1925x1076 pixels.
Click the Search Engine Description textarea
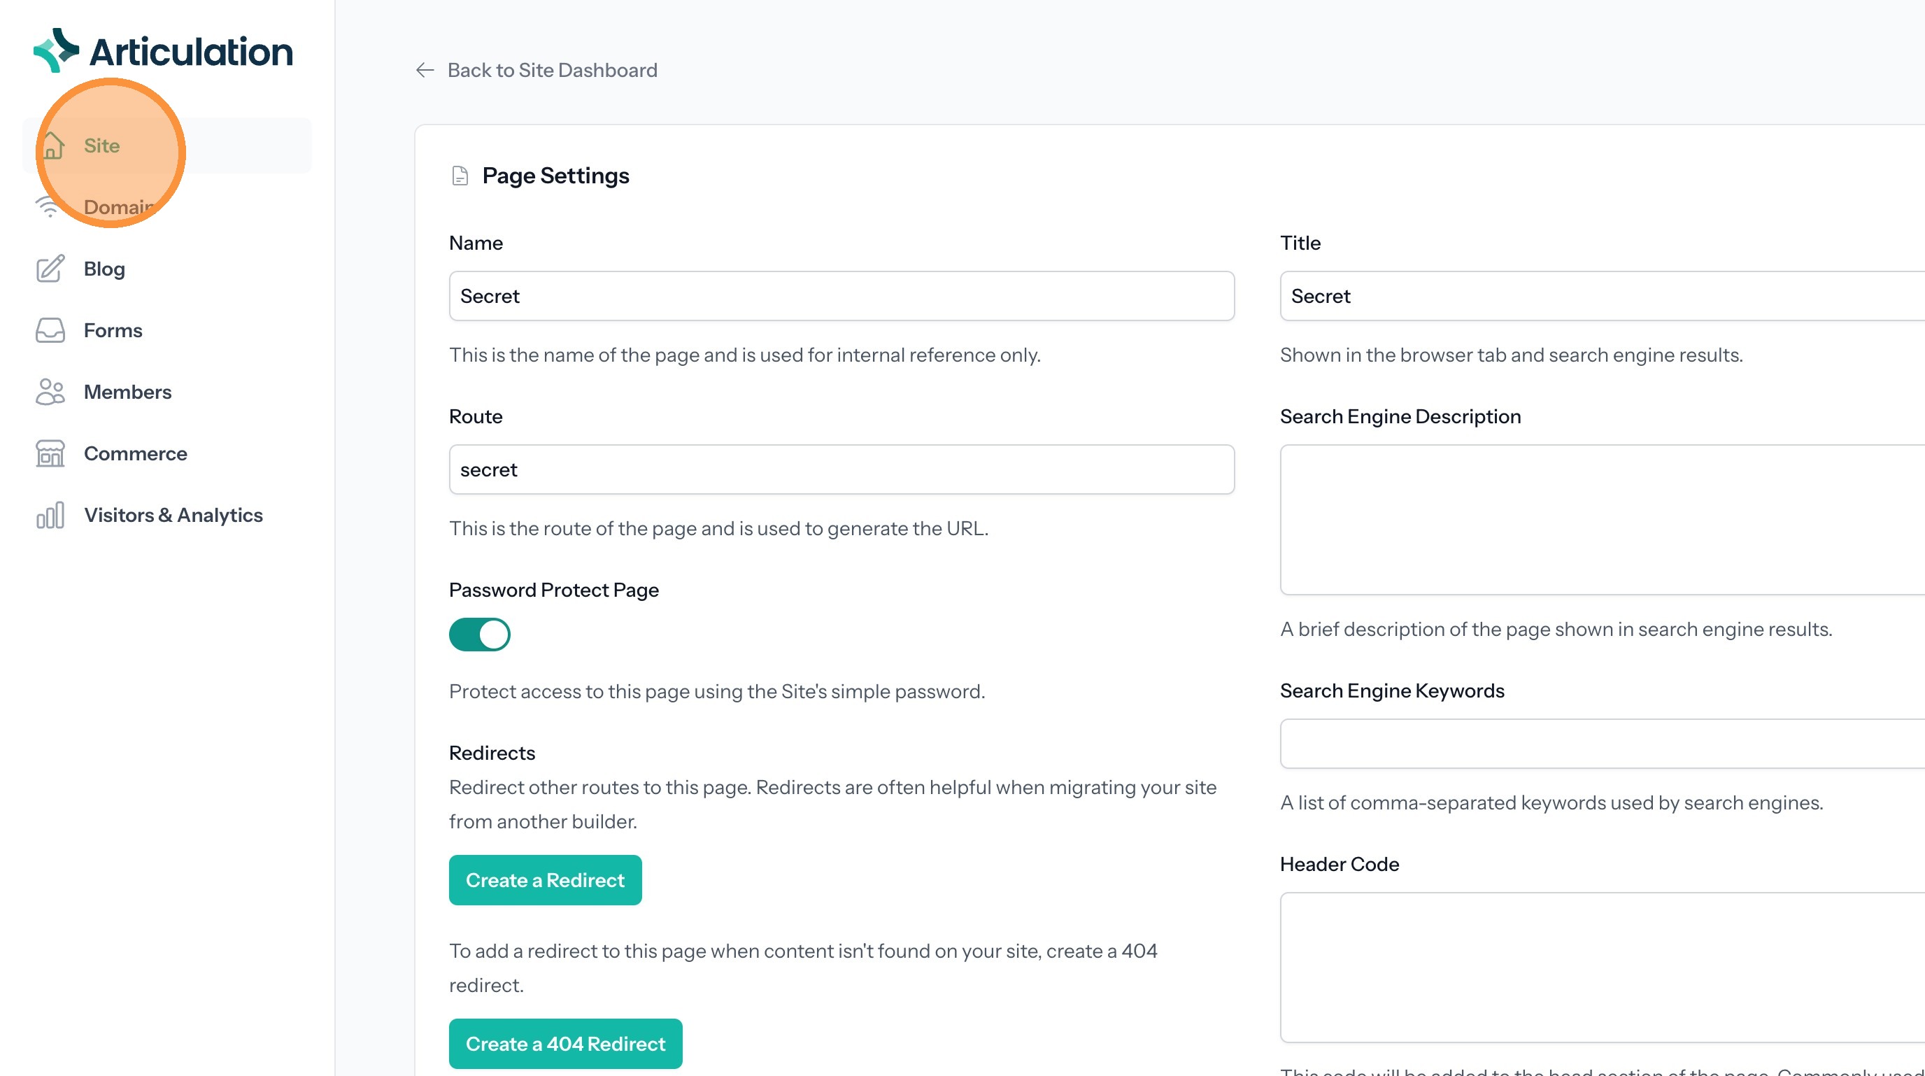tap(1599, 519)
